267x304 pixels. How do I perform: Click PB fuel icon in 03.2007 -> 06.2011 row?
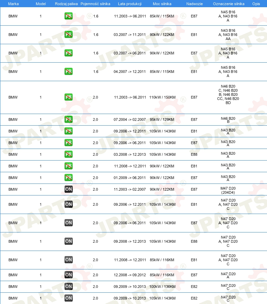(68, 53)
